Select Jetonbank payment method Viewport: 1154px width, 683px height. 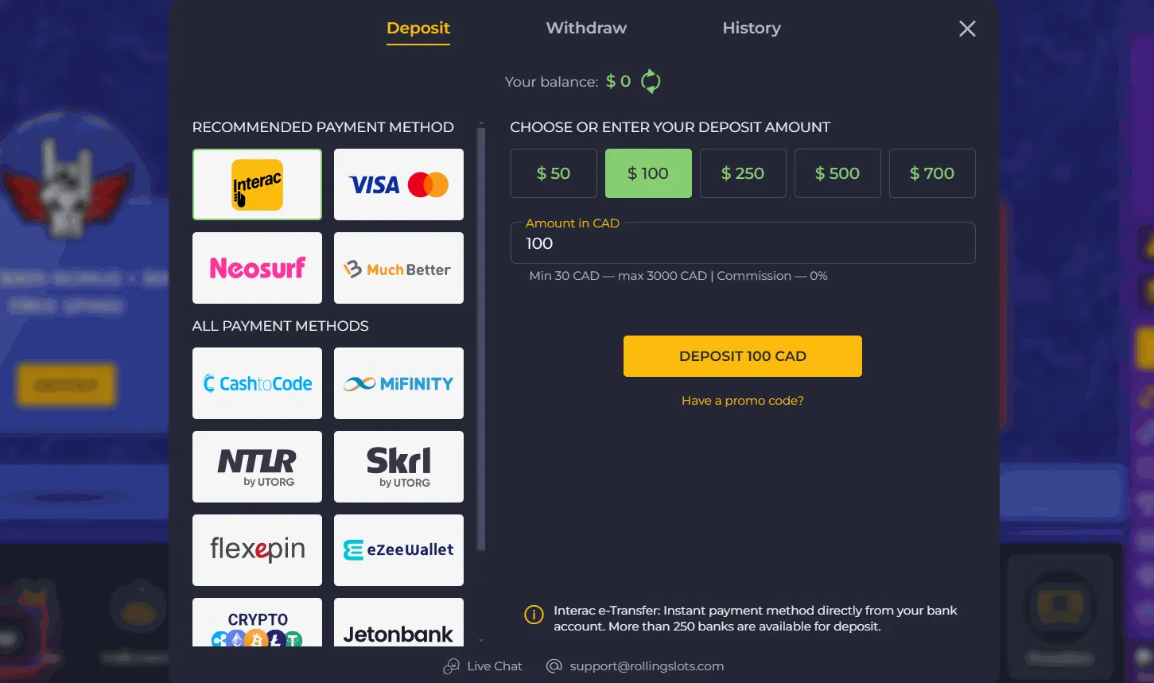pyautogui.click(x=398, y=623)
